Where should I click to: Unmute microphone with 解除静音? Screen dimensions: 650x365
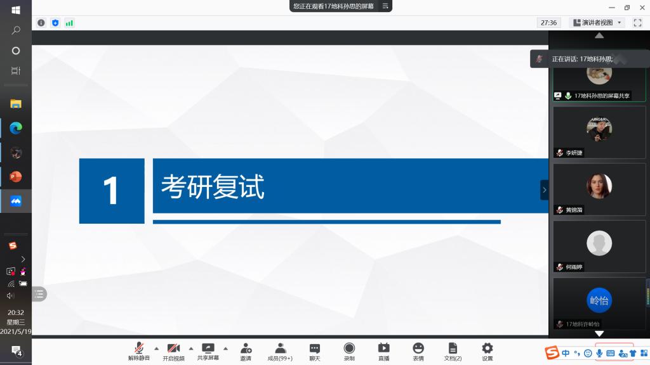[139, 352]
